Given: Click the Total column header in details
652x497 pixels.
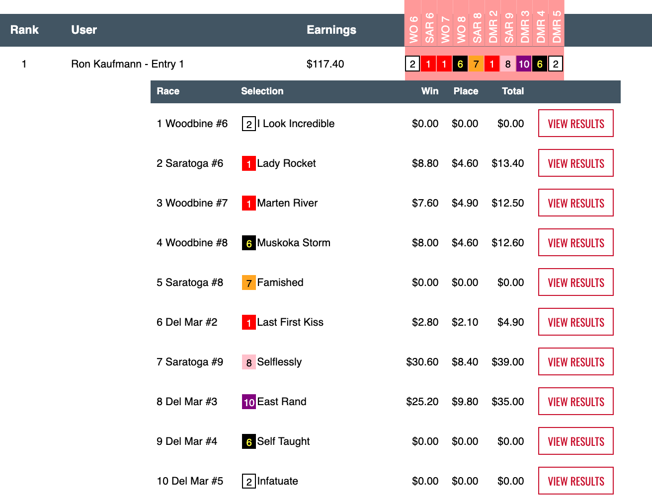Looking at the screenshot, I should (512, 91).
